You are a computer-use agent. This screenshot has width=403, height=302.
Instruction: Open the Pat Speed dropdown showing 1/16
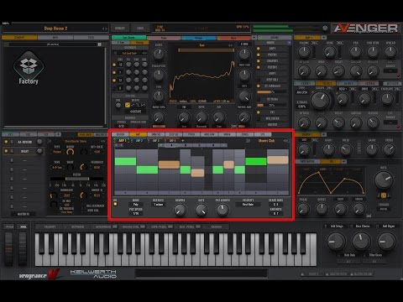[135, 213]
